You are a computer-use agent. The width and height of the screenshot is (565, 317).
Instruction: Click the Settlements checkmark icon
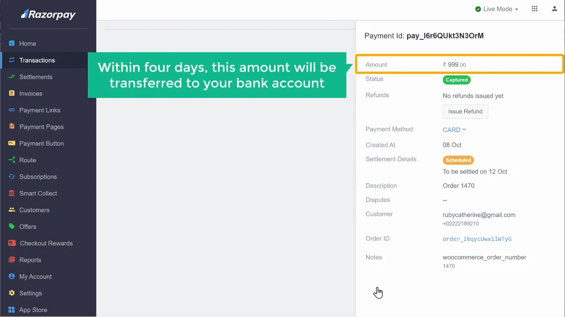(x=12, y=77)
